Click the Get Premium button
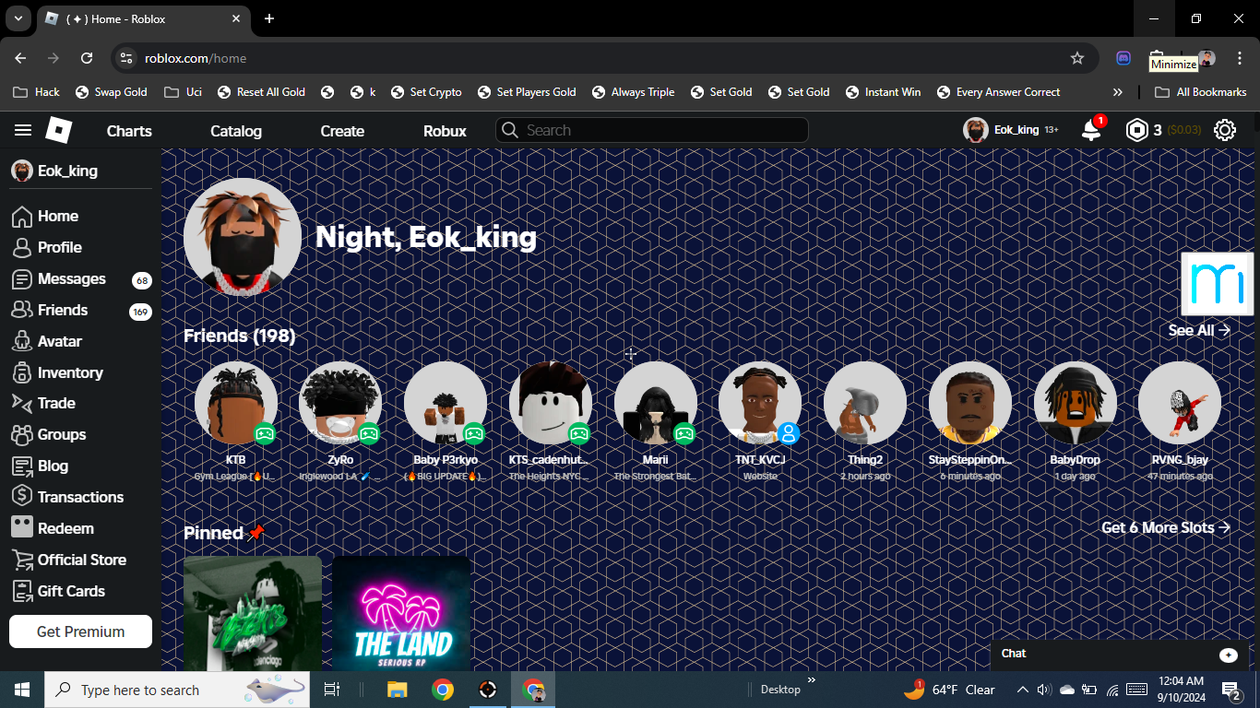 coord(80,631)
